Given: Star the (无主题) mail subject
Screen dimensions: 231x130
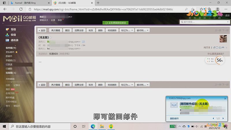Looking at the screenshot, I should point(51,38).
